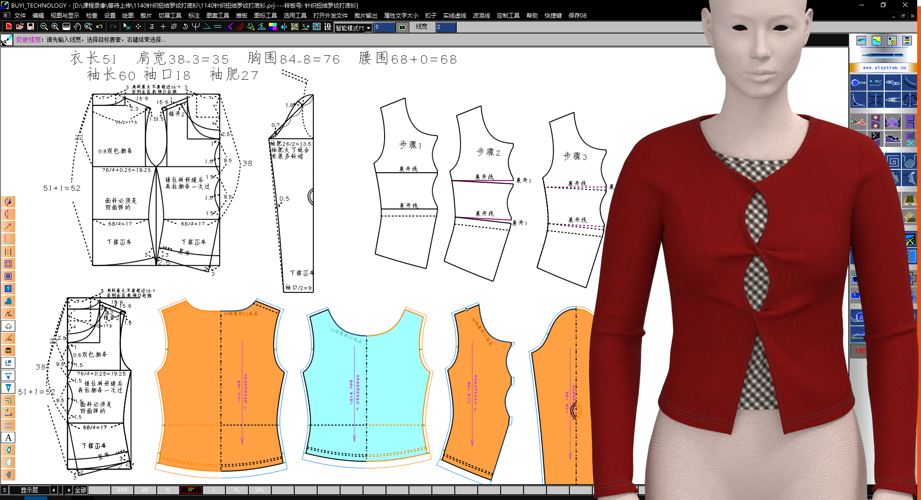
Task: Select the 2S size in bottom bar
Action: [x=145, y=490]
